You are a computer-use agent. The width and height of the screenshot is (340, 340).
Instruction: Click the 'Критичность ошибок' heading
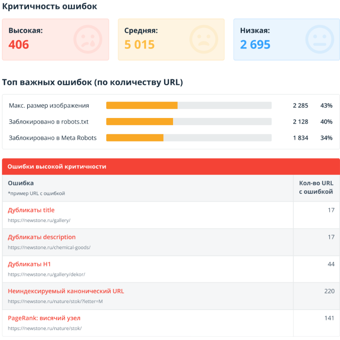[50, 6]
